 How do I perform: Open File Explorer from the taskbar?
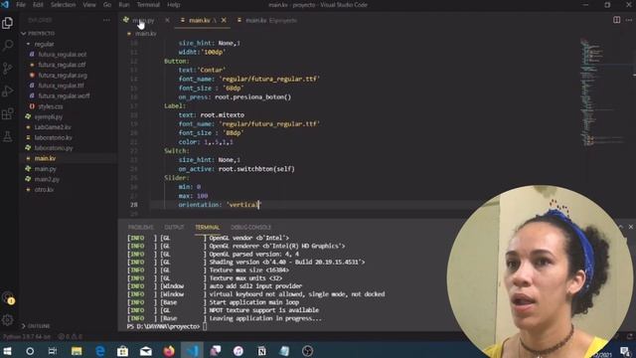[77, 351]
